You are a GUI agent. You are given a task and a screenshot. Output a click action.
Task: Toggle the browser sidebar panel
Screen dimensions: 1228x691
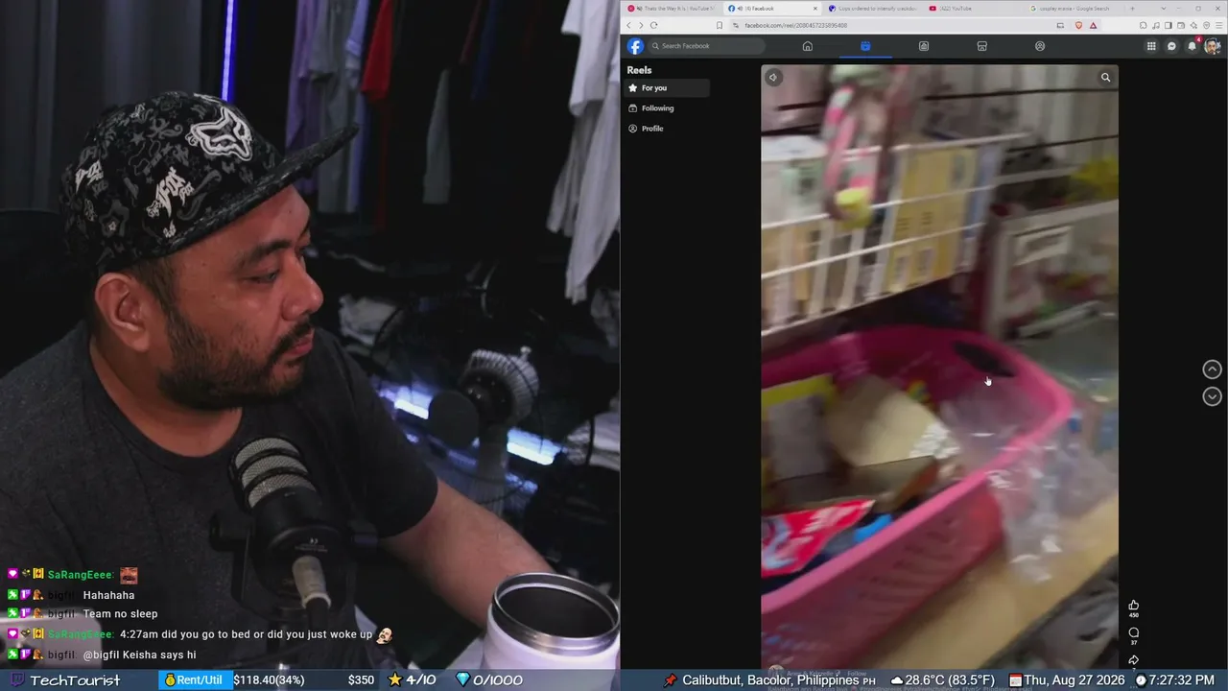pyautogui.click(x=1167, y=25)
